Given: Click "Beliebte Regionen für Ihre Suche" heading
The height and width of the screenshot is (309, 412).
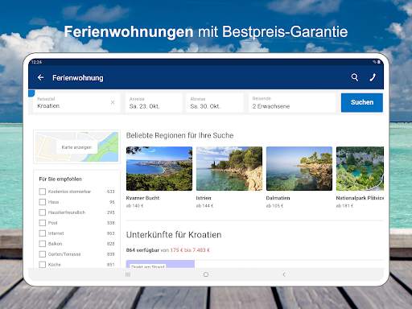Looking at the screenshot, I should pyautogui.click(x=179, y=135).
